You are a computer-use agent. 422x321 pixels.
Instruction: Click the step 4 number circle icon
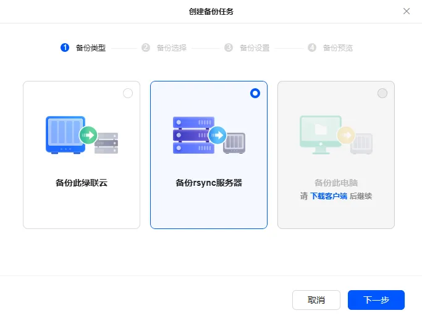pyautogui.click(x=312, y=48)
